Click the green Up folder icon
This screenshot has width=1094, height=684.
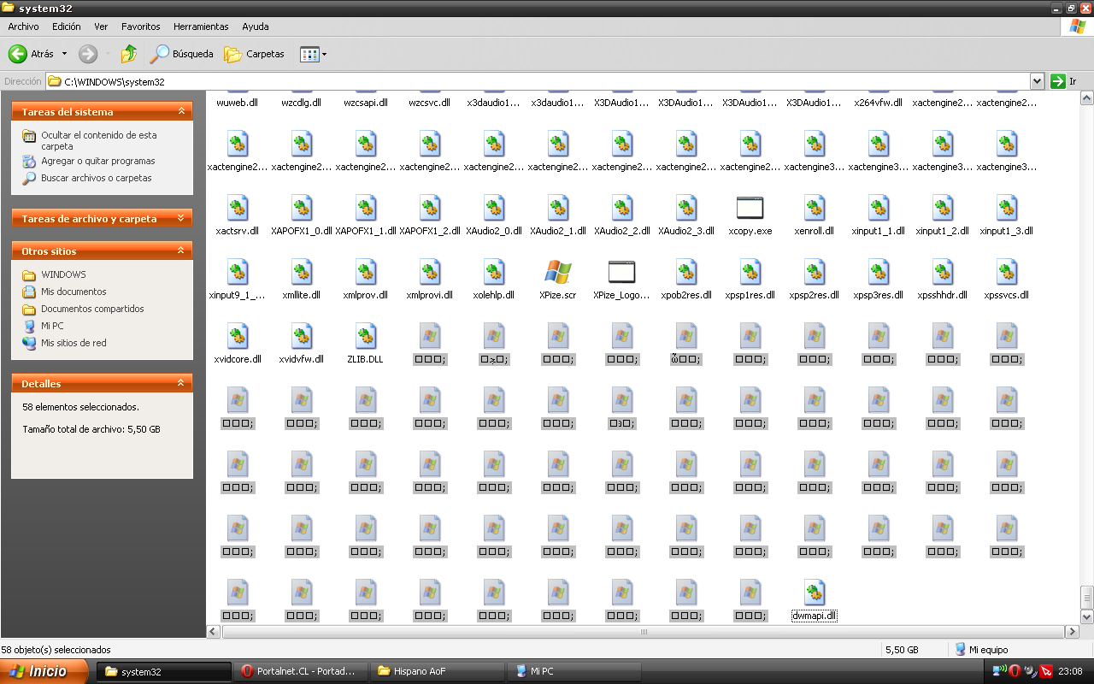(129, 54)
